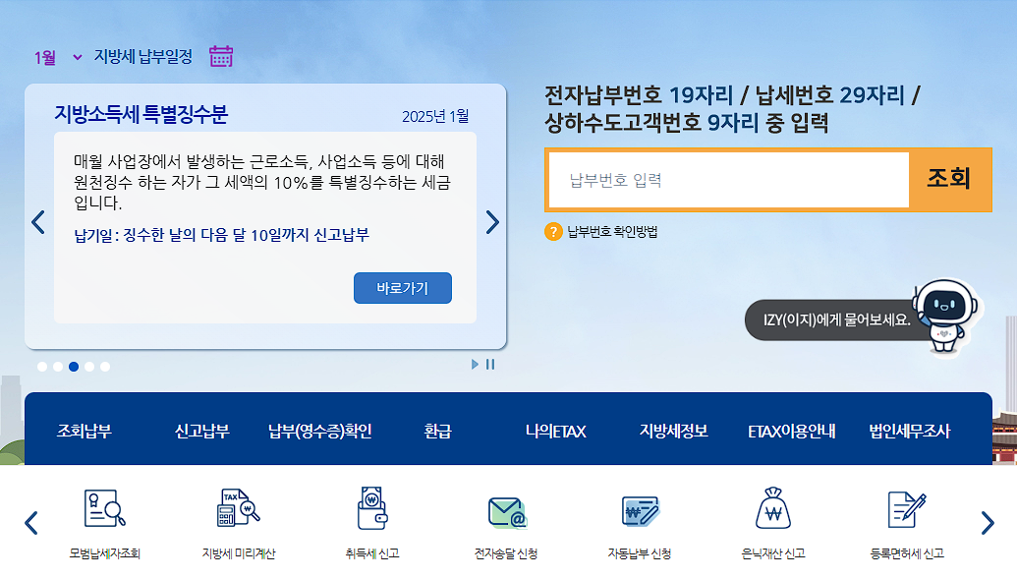
Task: Click the question mark help icon
Action: click(x=553, y=232)
